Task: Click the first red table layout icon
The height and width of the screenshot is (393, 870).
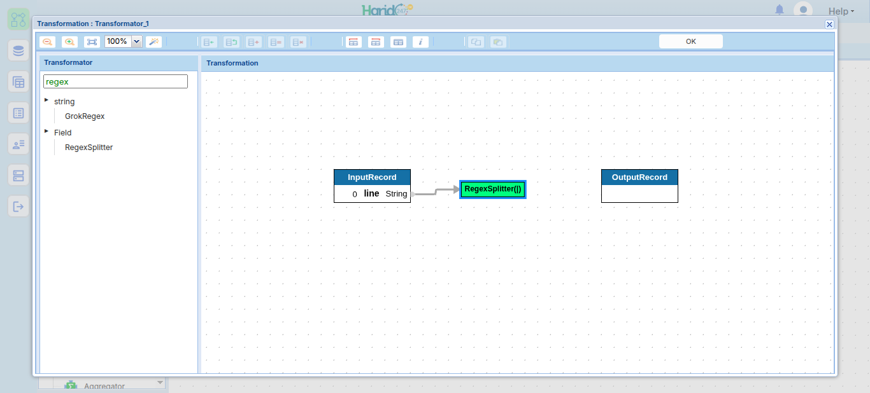Action: pos(353,42)
